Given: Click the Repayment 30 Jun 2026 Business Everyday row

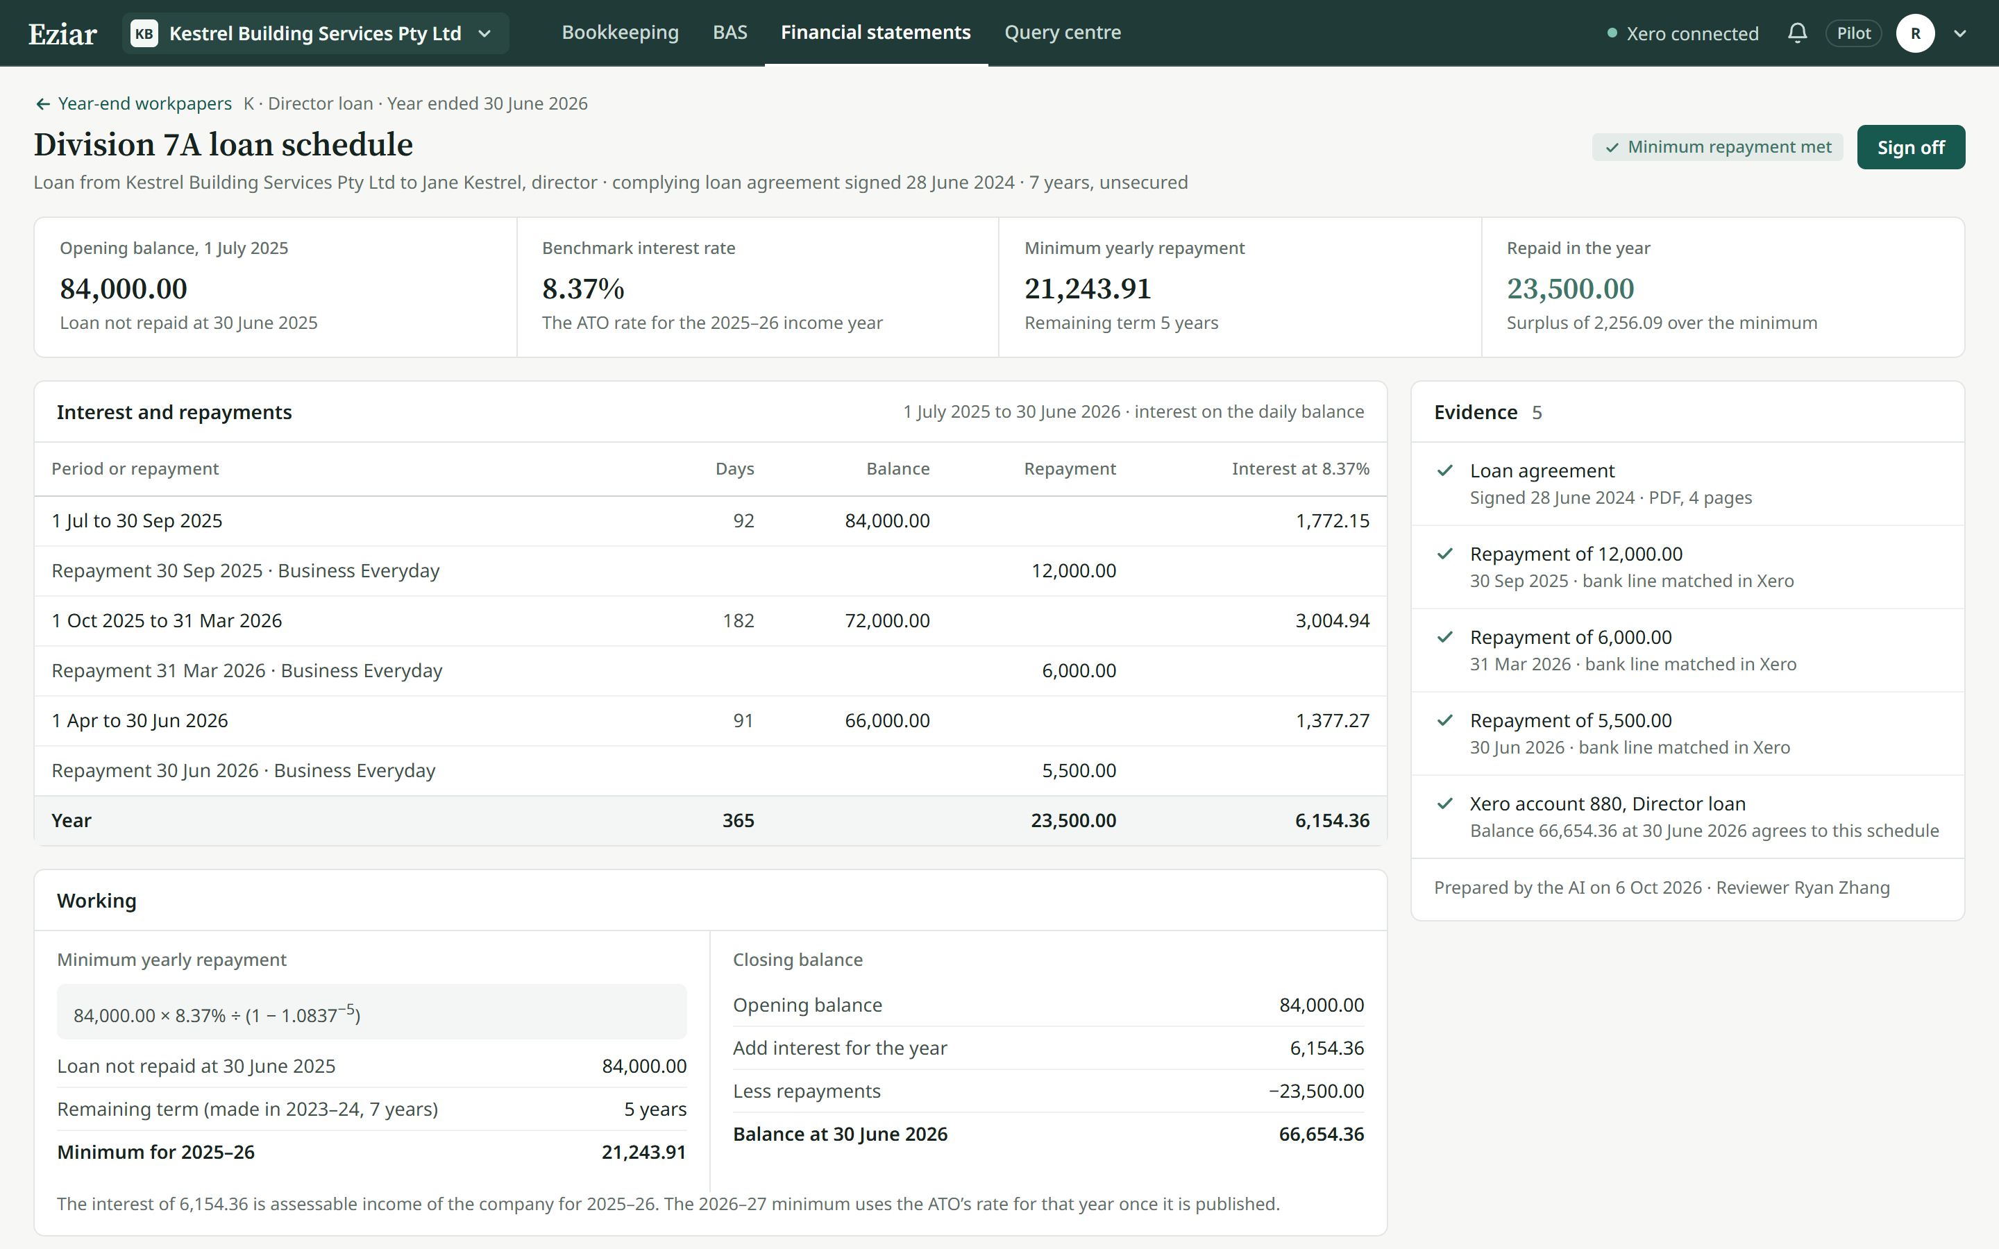Looking at the screenshot, I should click(710, 771).
